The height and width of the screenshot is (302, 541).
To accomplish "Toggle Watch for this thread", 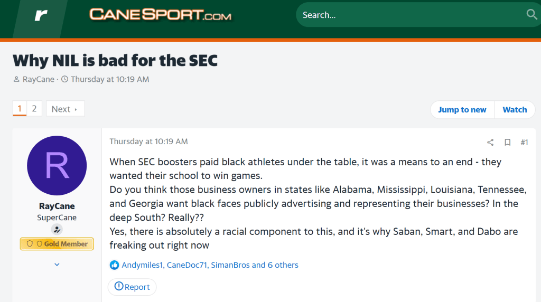I will coord(515,110).
